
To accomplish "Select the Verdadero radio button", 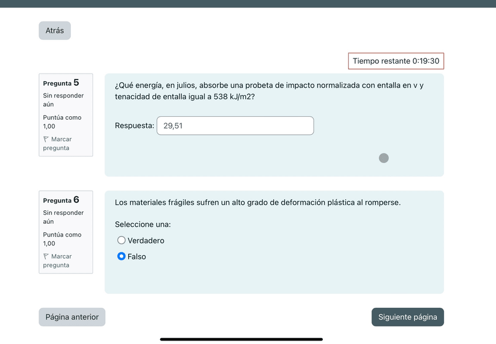I will coord(122,240).
